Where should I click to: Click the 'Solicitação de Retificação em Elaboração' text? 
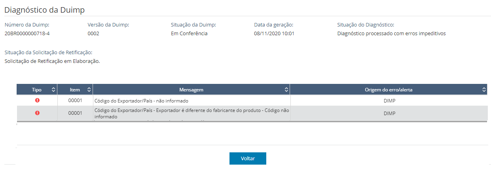(52, 61)
